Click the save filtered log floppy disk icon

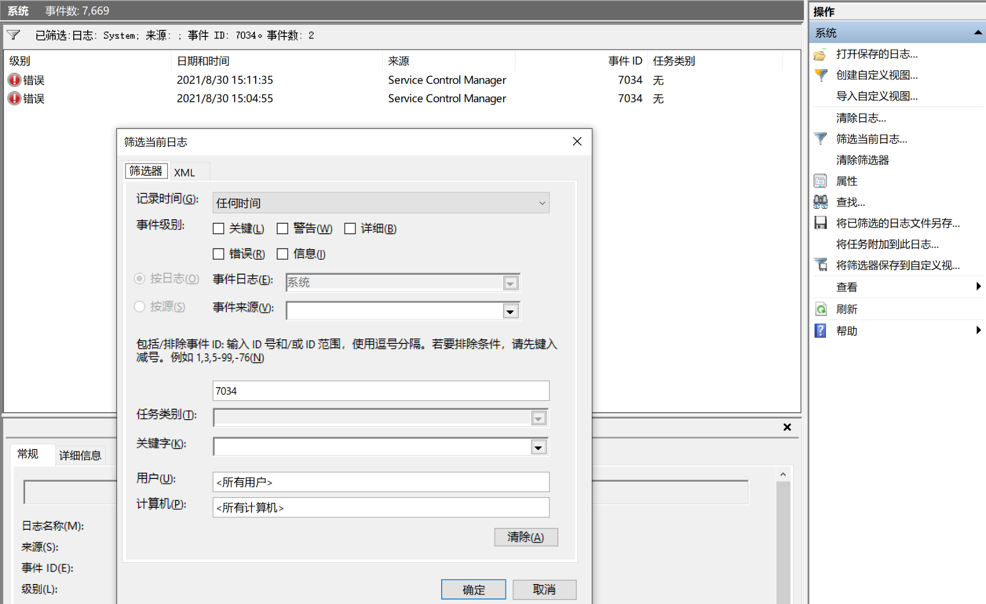[x=821, y=223]
